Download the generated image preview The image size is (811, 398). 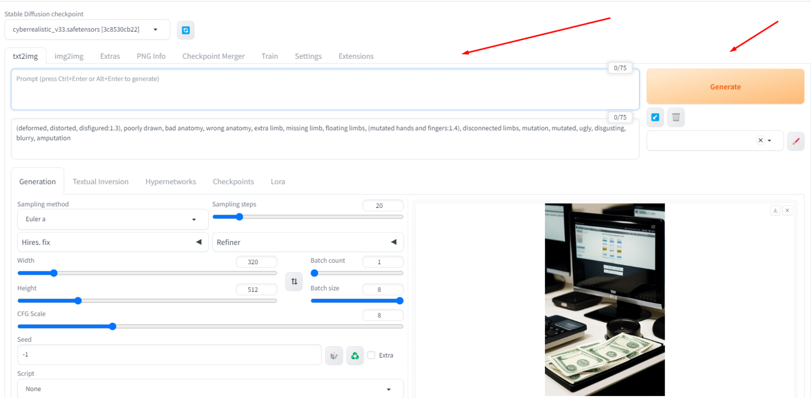pyautogui.click(x=775, y=210)
